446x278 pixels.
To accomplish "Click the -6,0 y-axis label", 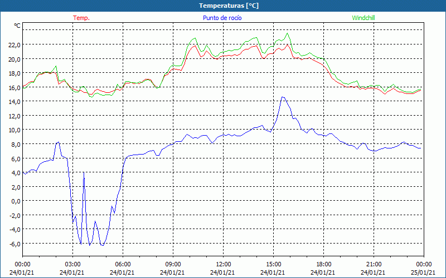I will point(15,244).
